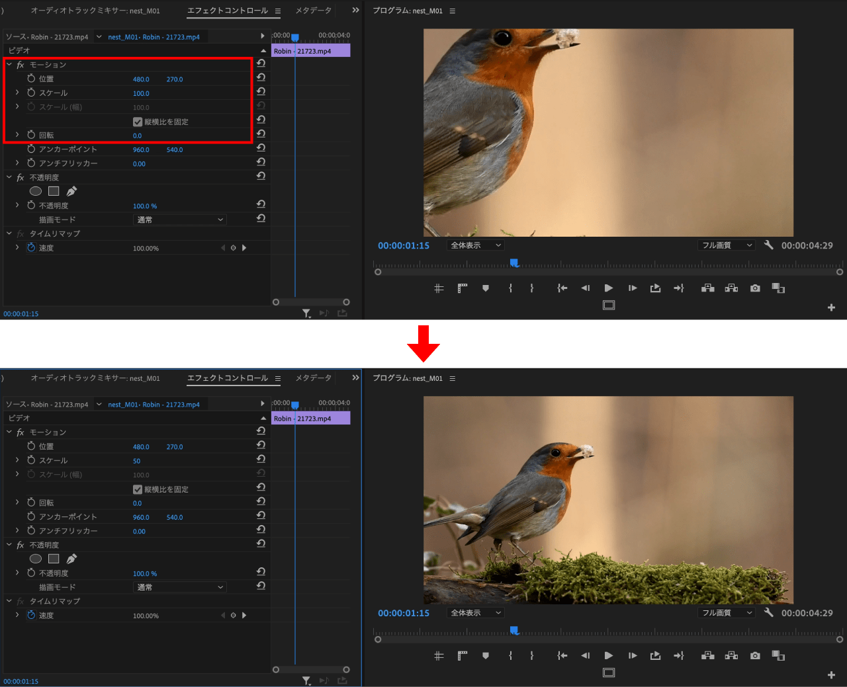The width and height of the screenshot is (847, 687).
Task: Reset Scale 50 with its reset arrow
Action: click(261, 459)
